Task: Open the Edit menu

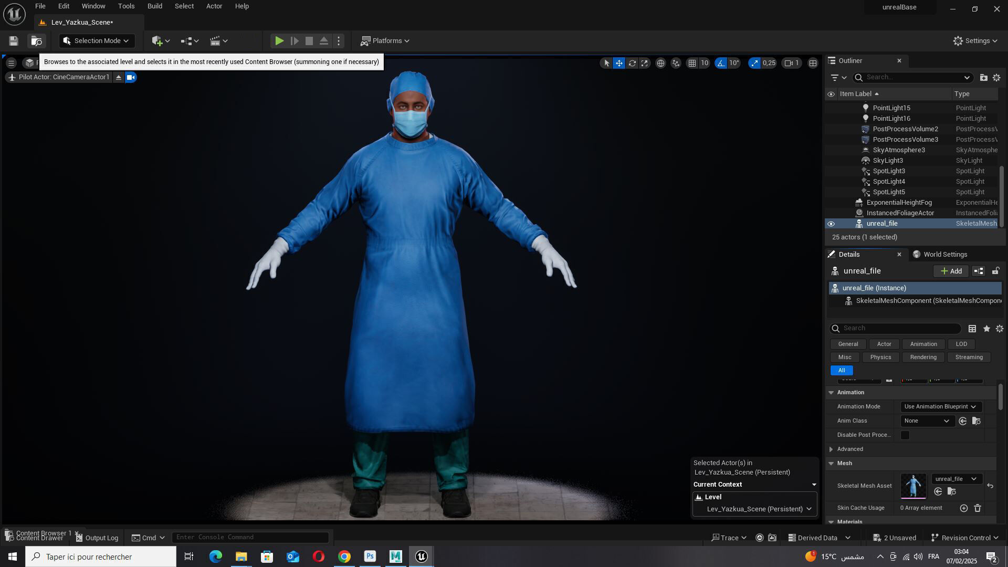Action: (64, 6)
